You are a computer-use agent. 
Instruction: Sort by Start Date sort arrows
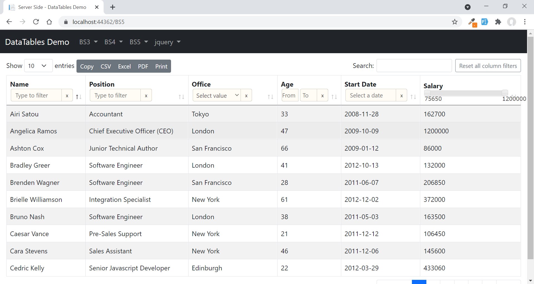pyautogui.click(x=413, y=97)
